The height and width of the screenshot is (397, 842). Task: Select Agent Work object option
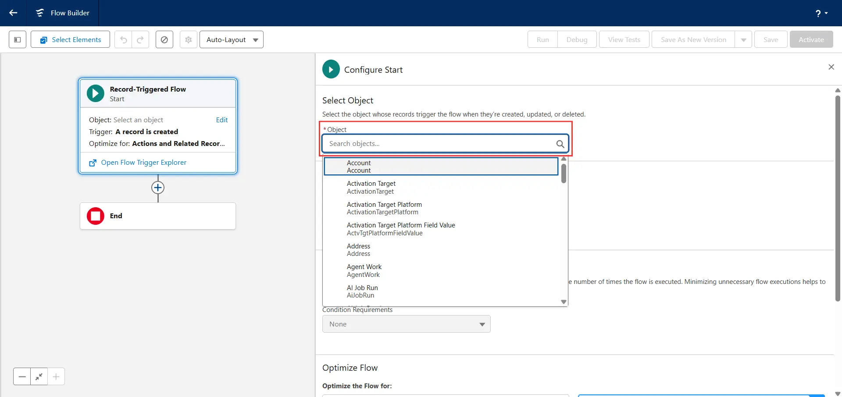click(442, 271)
